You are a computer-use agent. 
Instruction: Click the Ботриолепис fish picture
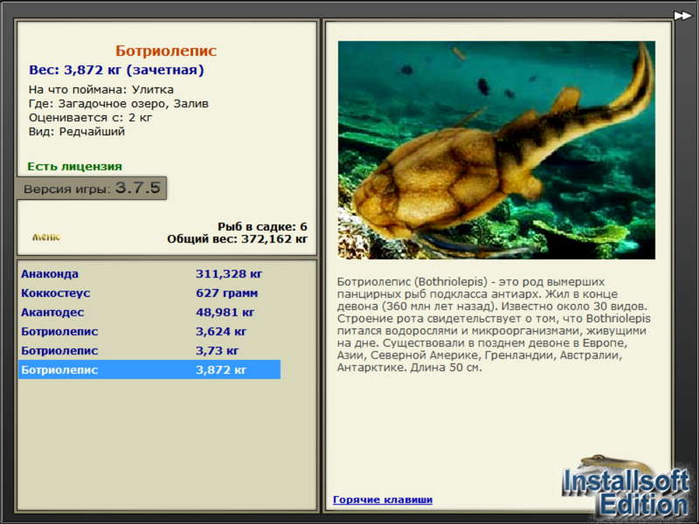[496, 149]
